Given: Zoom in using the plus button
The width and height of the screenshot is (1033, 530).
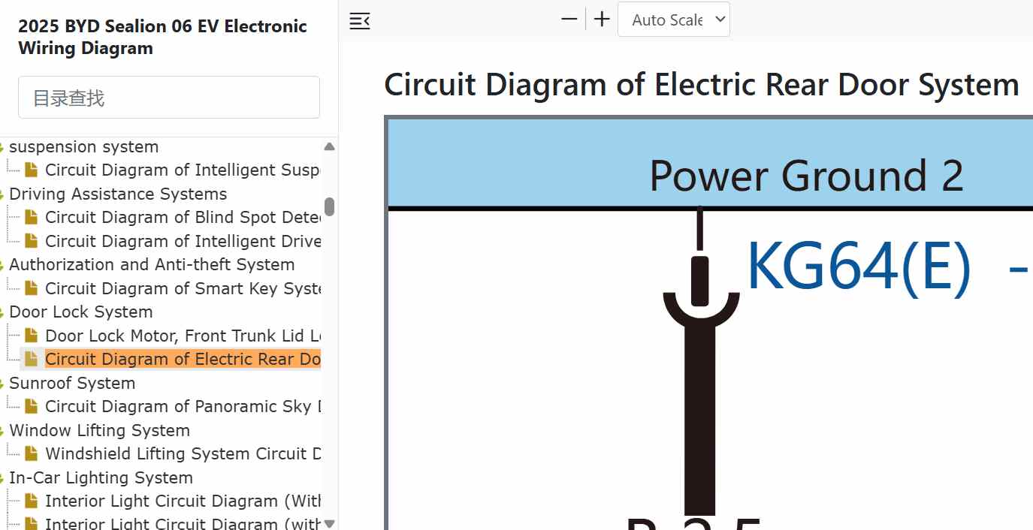Looking at the screenshot, I should click(602, 20).
